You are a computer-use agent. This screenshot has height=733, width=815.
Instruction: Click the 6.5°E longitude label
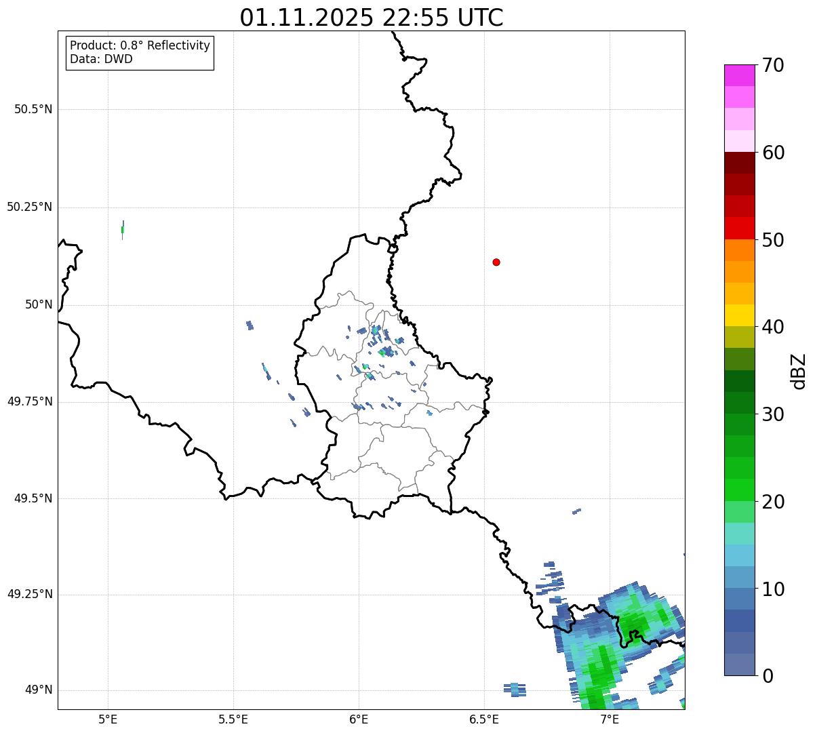[484, 719]
